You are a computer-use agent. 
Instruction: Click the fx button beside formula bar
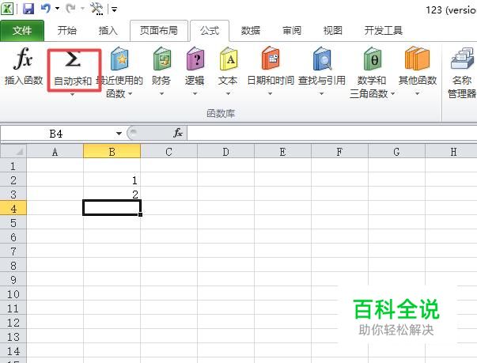178,133
